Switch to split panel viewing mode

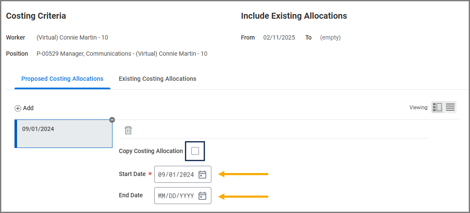click(x=437, y=108)
